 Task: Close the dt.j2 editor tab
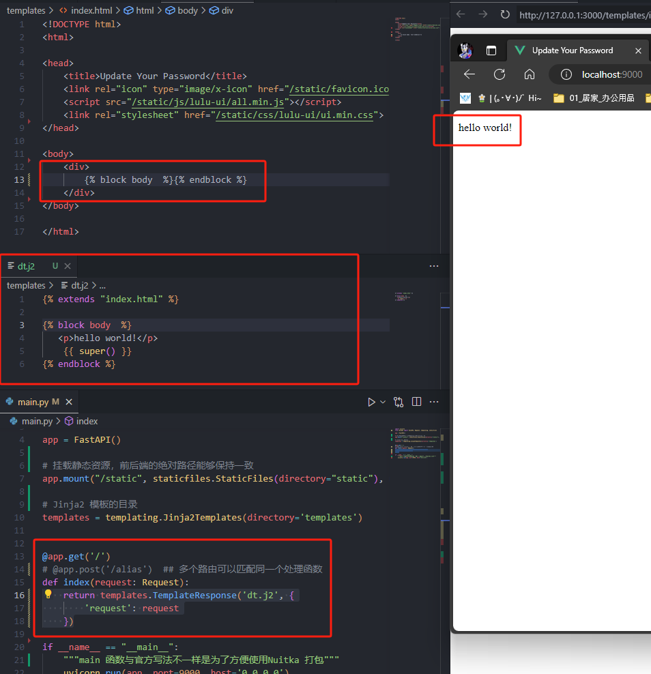point(68,266)
